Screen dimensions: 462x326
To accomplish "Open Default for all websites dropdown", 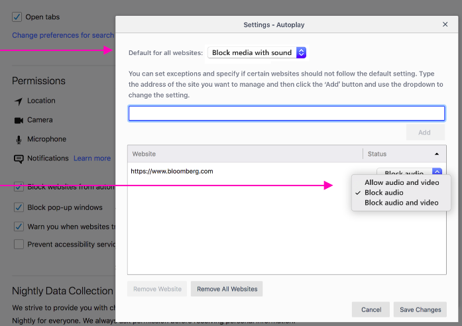I will coord(258,52).
